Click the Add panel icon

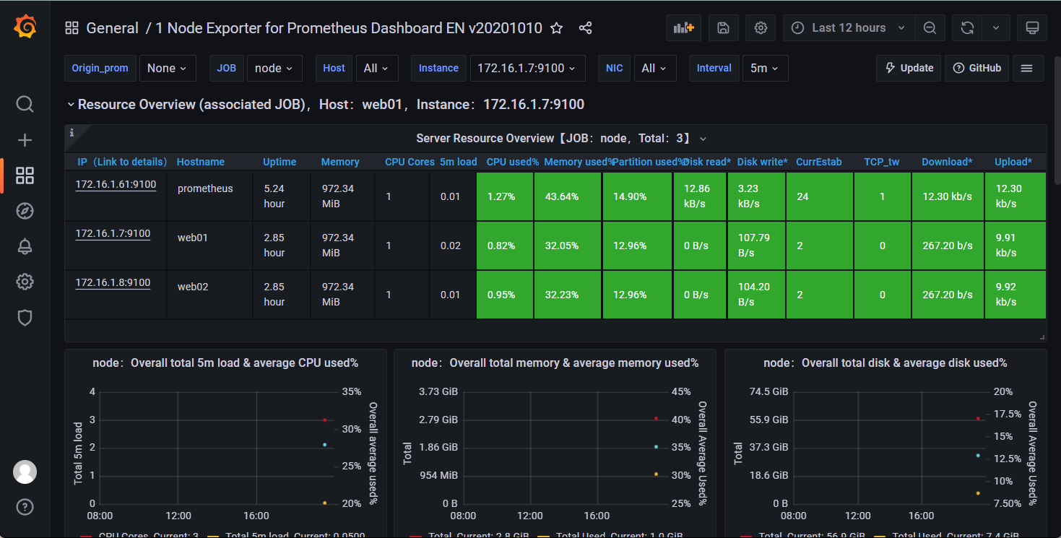(683, 28)
